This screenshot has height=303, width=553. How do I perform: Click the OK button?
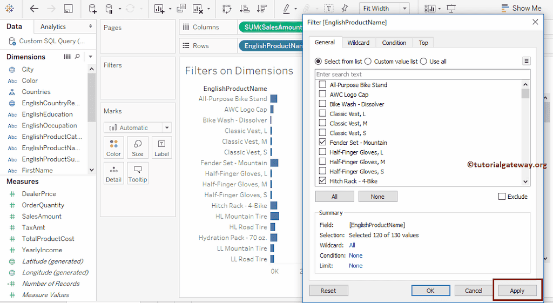430,291
